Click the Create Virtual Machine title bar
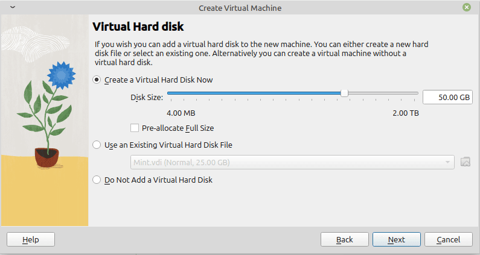Viewport: 480px width, 255px height. click(240, 8)
